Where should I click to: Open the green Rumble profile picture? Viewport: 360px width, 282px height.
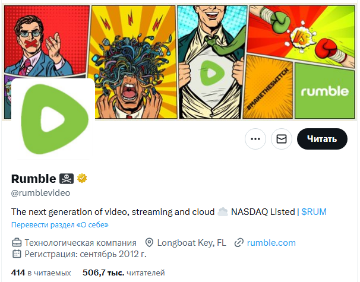coord(53,119)
